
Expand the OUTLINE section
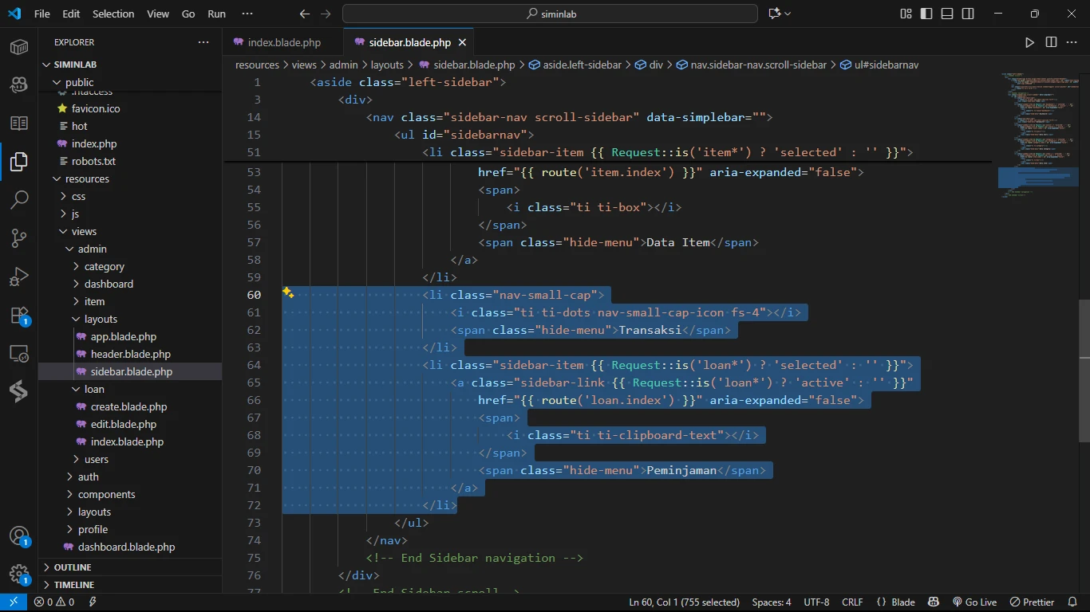(73, 567)
